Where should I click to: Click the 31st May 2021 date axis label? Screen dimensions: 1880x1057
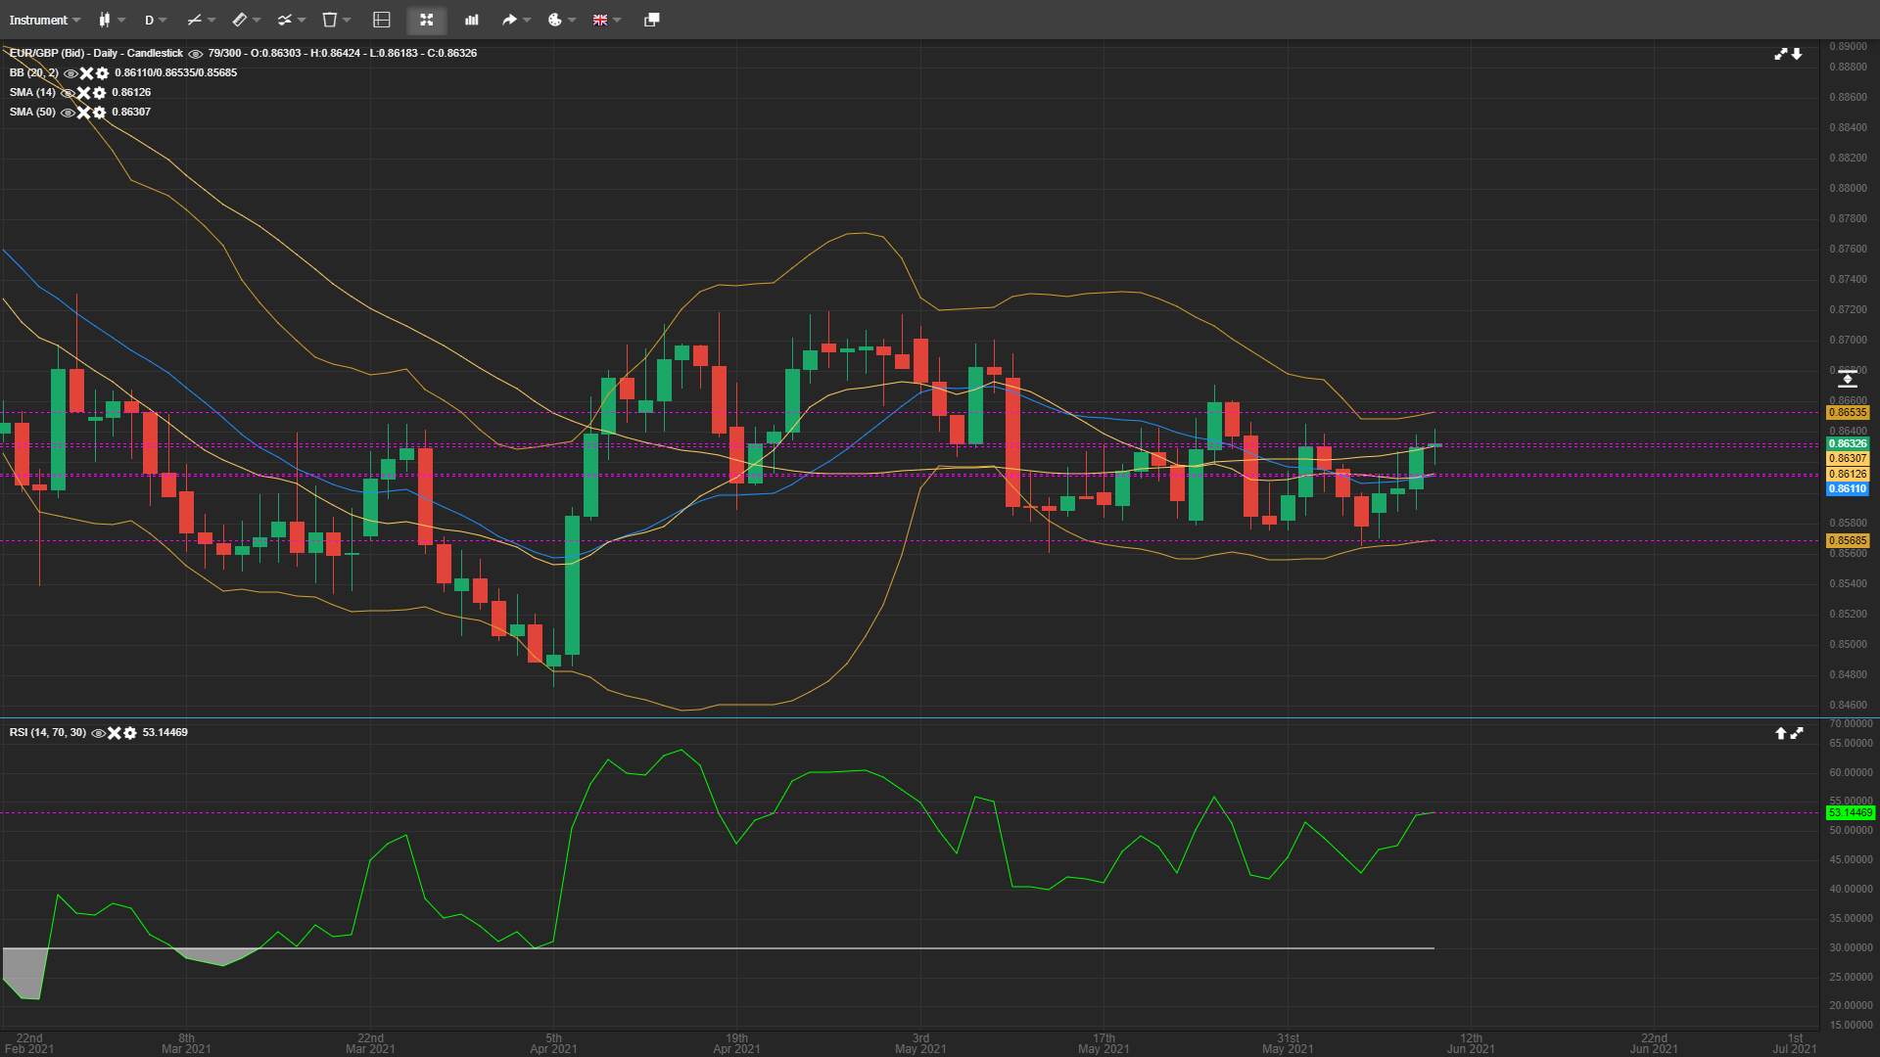coord(1288,1043)
